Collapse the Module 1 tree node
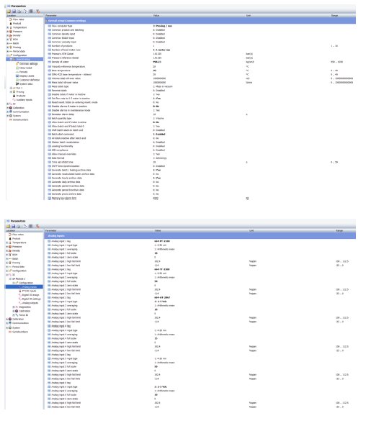The width and height of the screenshot is (366, 421). [x=11, y=279]
